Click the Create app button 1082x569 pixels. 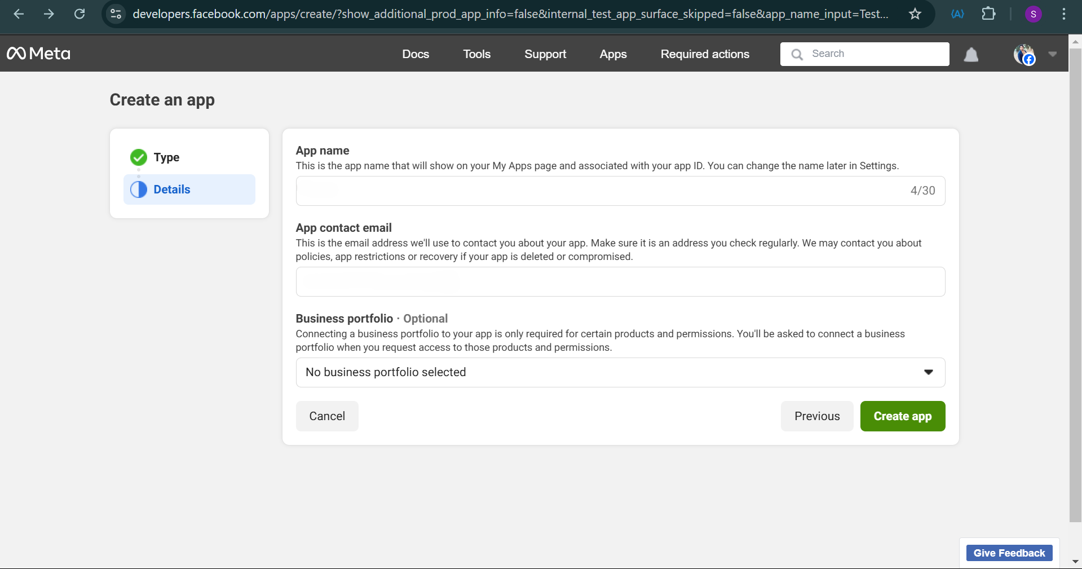902,416
